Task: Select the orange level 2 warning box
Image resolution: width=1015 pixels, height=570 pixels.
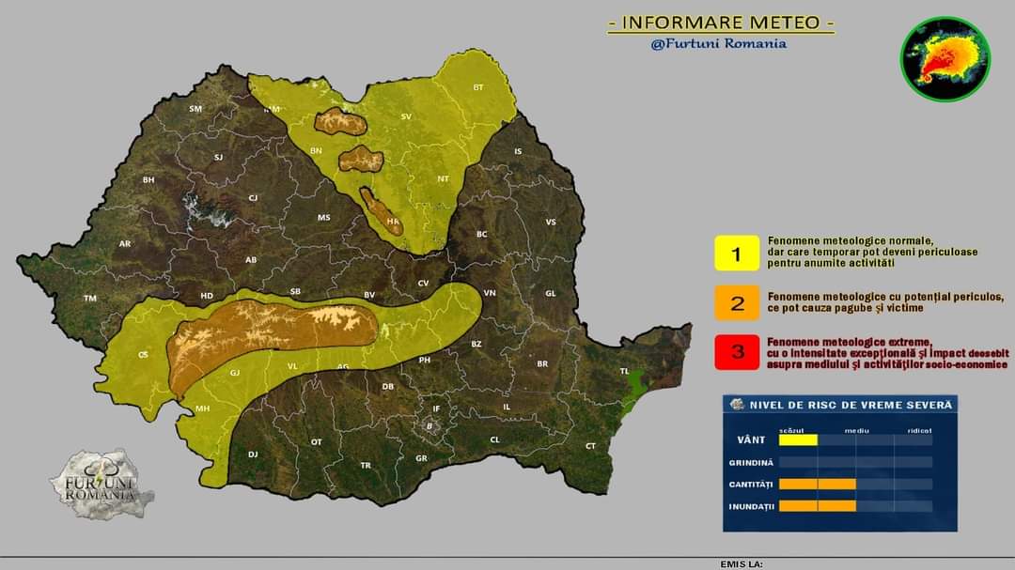Action: [737, 302]
